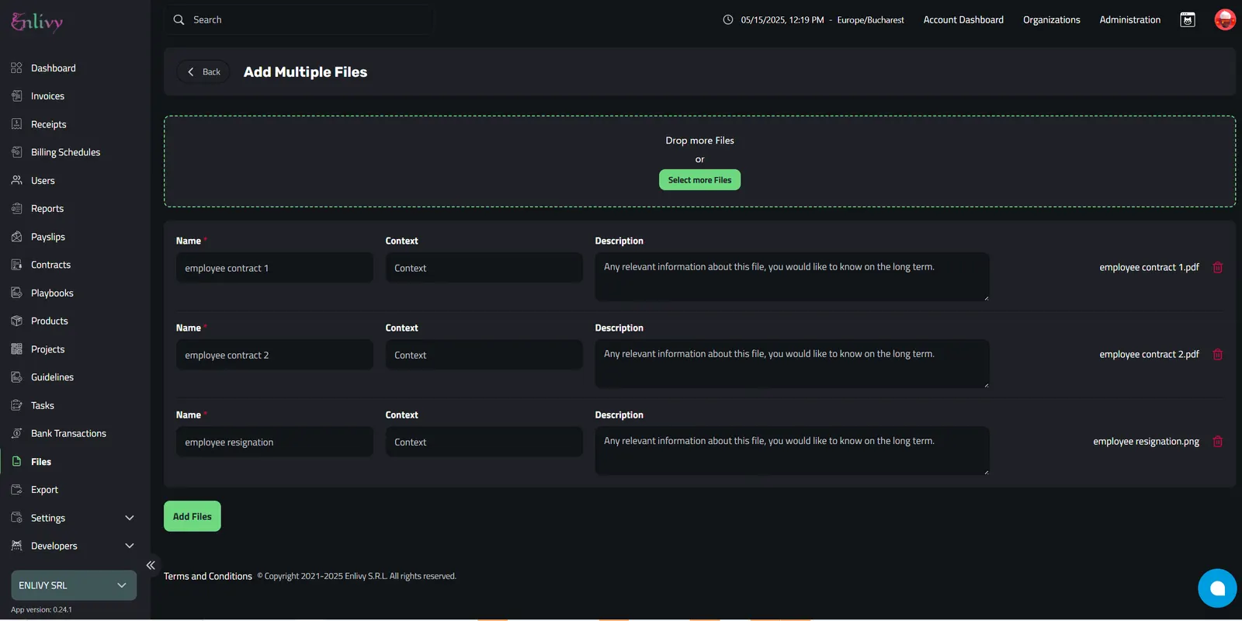Click the Projects sidebar icon
The width and height of the screenshot is (1242, 621).
[x=16, y=349]
